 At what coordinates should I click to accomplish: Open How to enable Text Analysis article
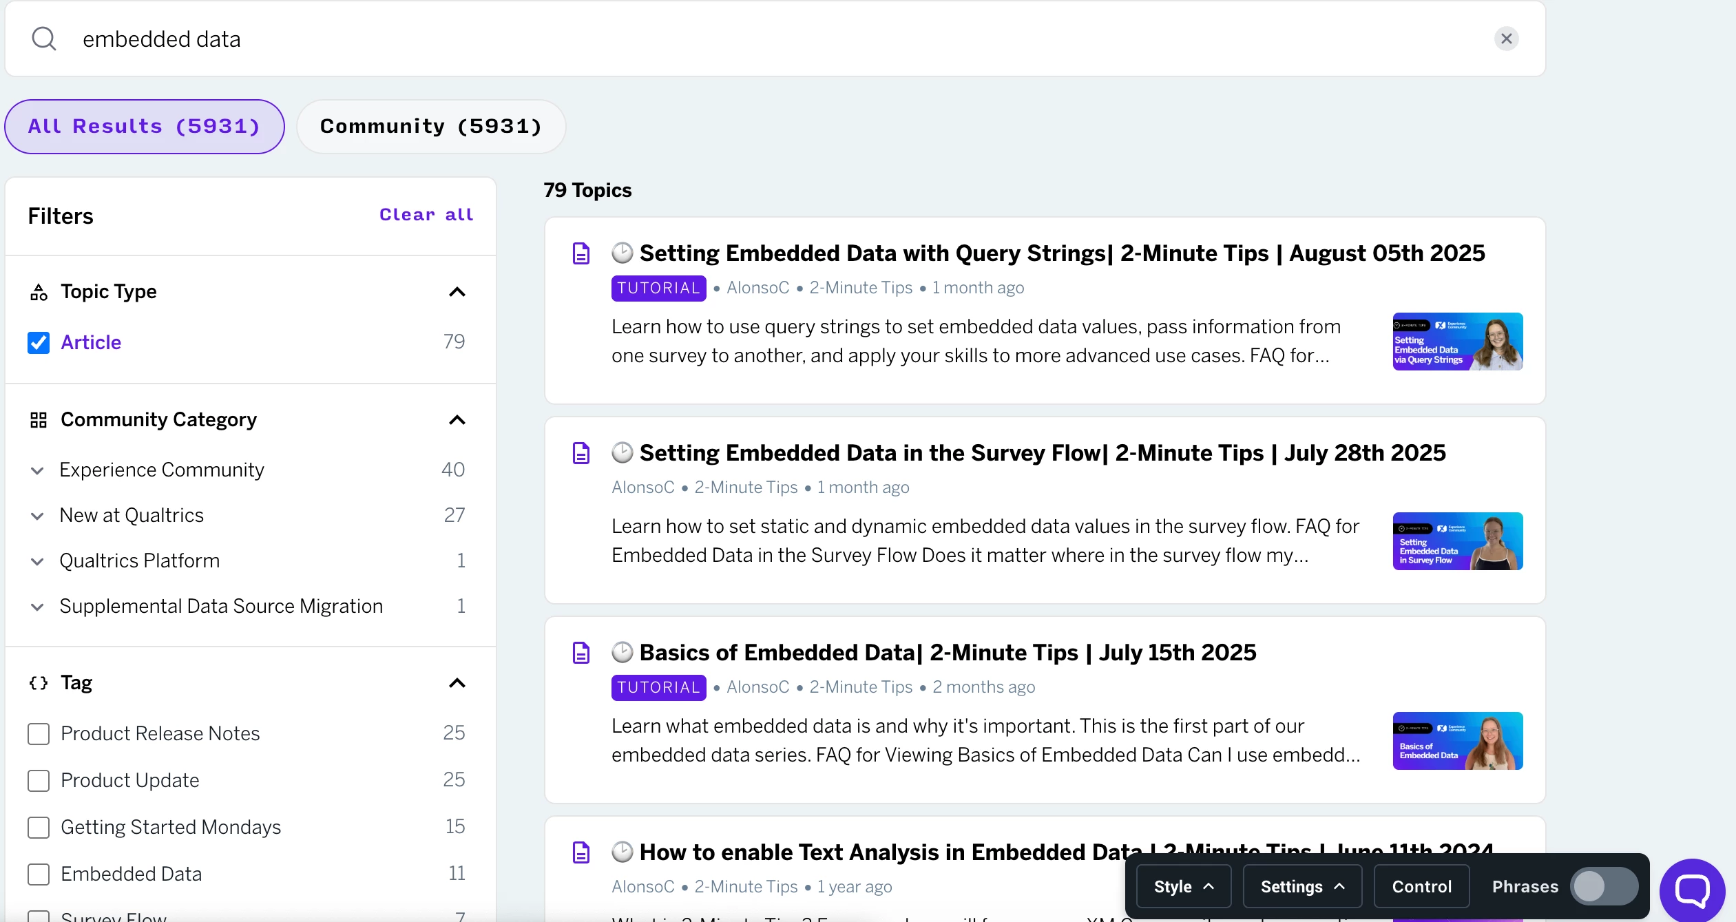[x=1066, y=852]
